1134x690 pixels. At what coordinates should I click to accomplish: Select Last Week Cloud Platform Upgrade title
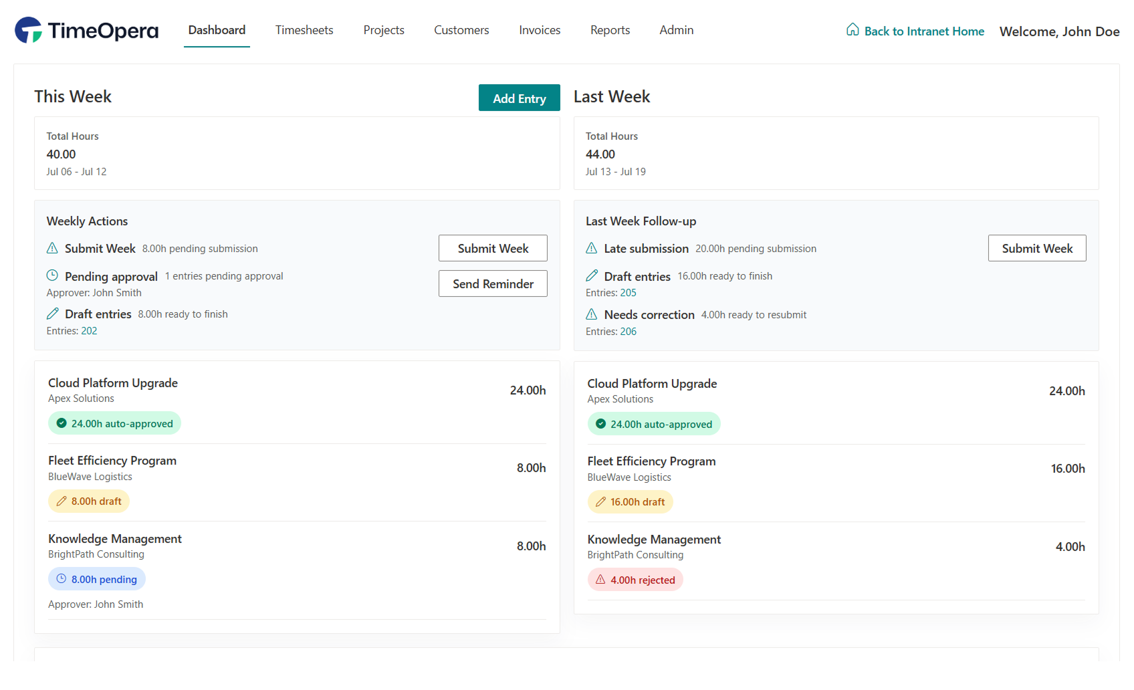652,384
